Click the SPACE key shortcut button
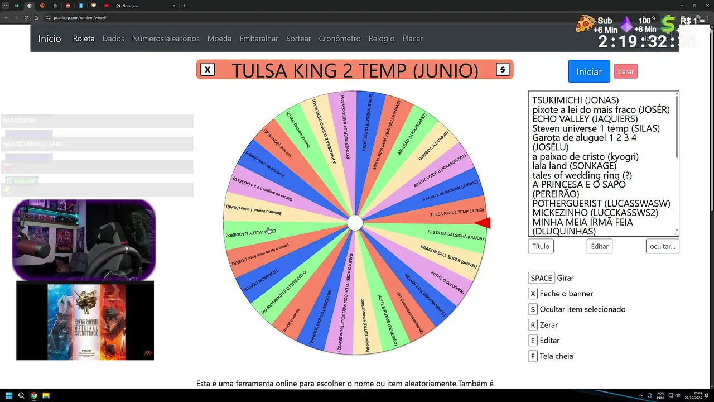714x402 pixels. (541, 278)
